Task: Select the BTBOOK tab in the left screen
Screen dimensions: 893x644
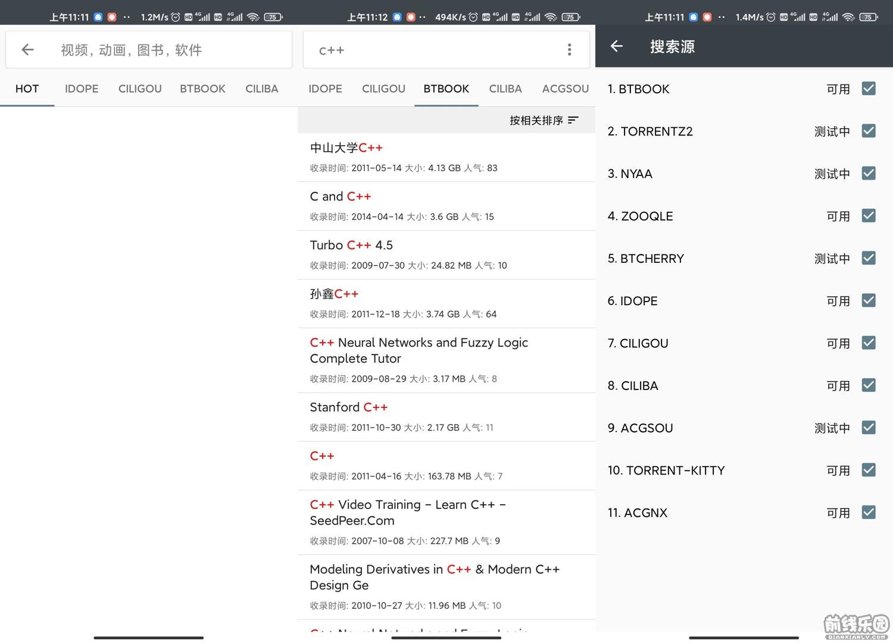Action: (202, 89)
